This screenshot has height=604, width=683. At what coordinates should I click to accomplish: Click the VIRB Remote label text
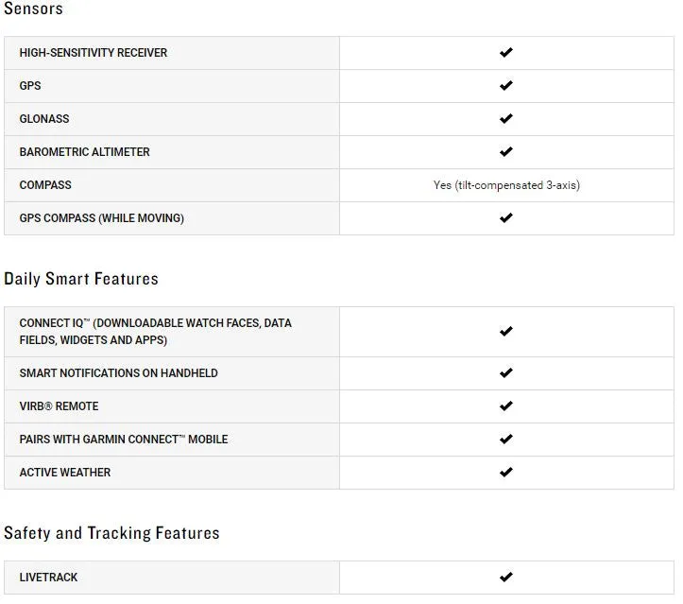click(59, 406)
